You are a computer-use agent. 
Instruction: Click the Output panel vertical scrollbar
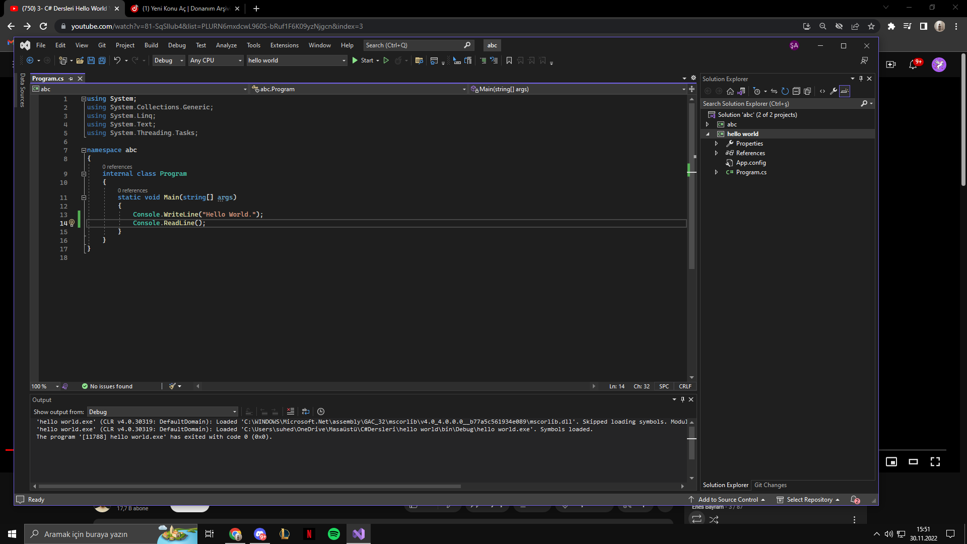pos(692,443)
